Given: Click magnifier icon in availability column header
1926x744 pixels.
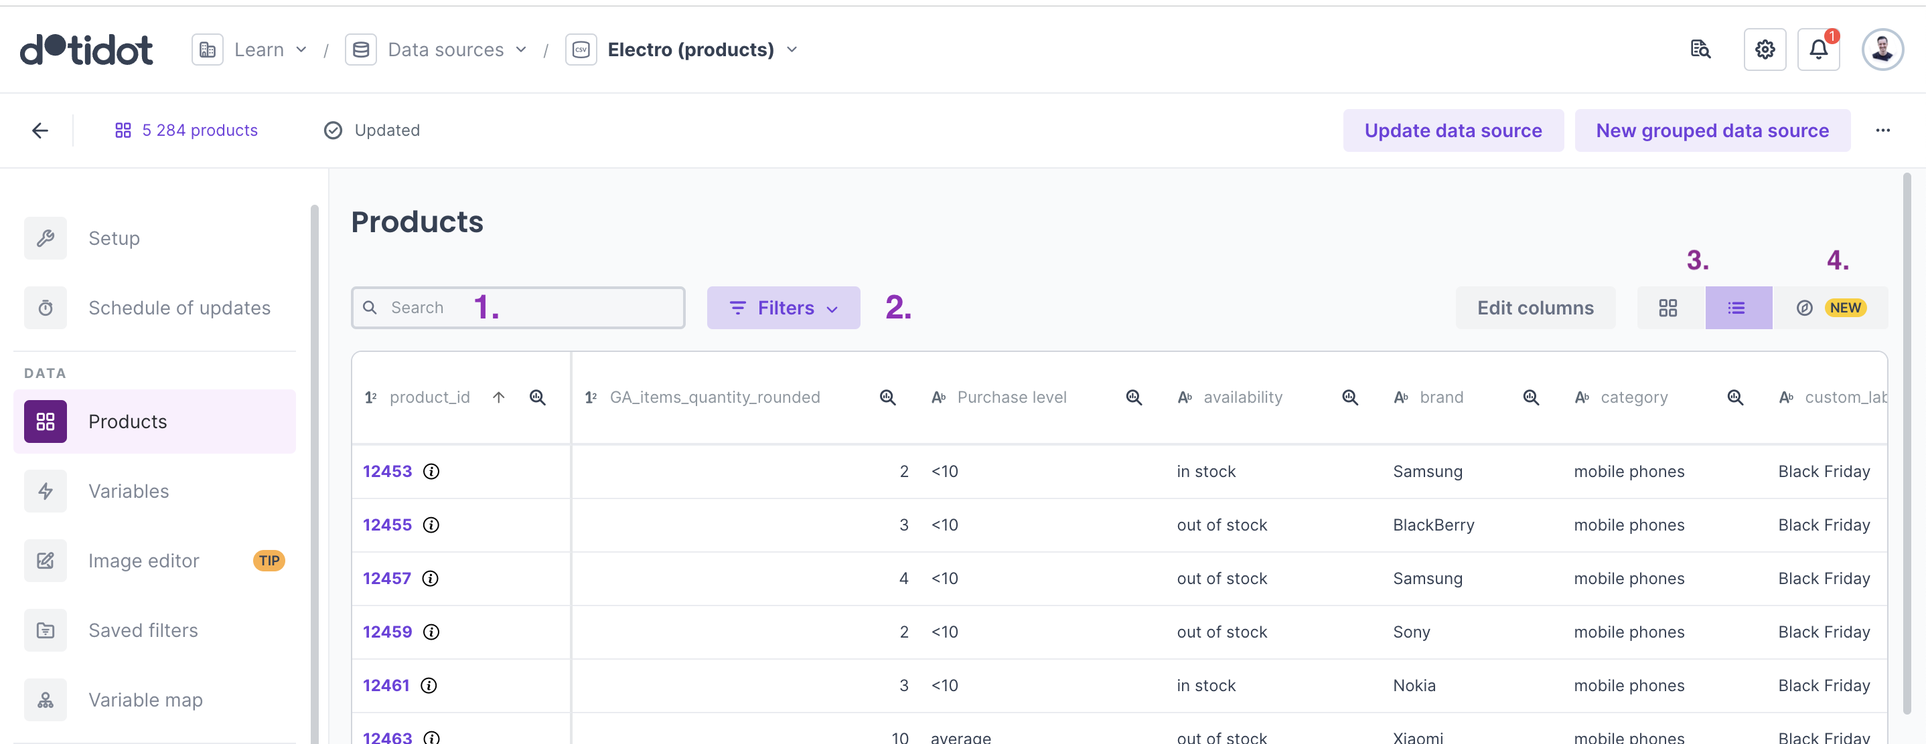Looking at the screenshot, I should 1349,397.
